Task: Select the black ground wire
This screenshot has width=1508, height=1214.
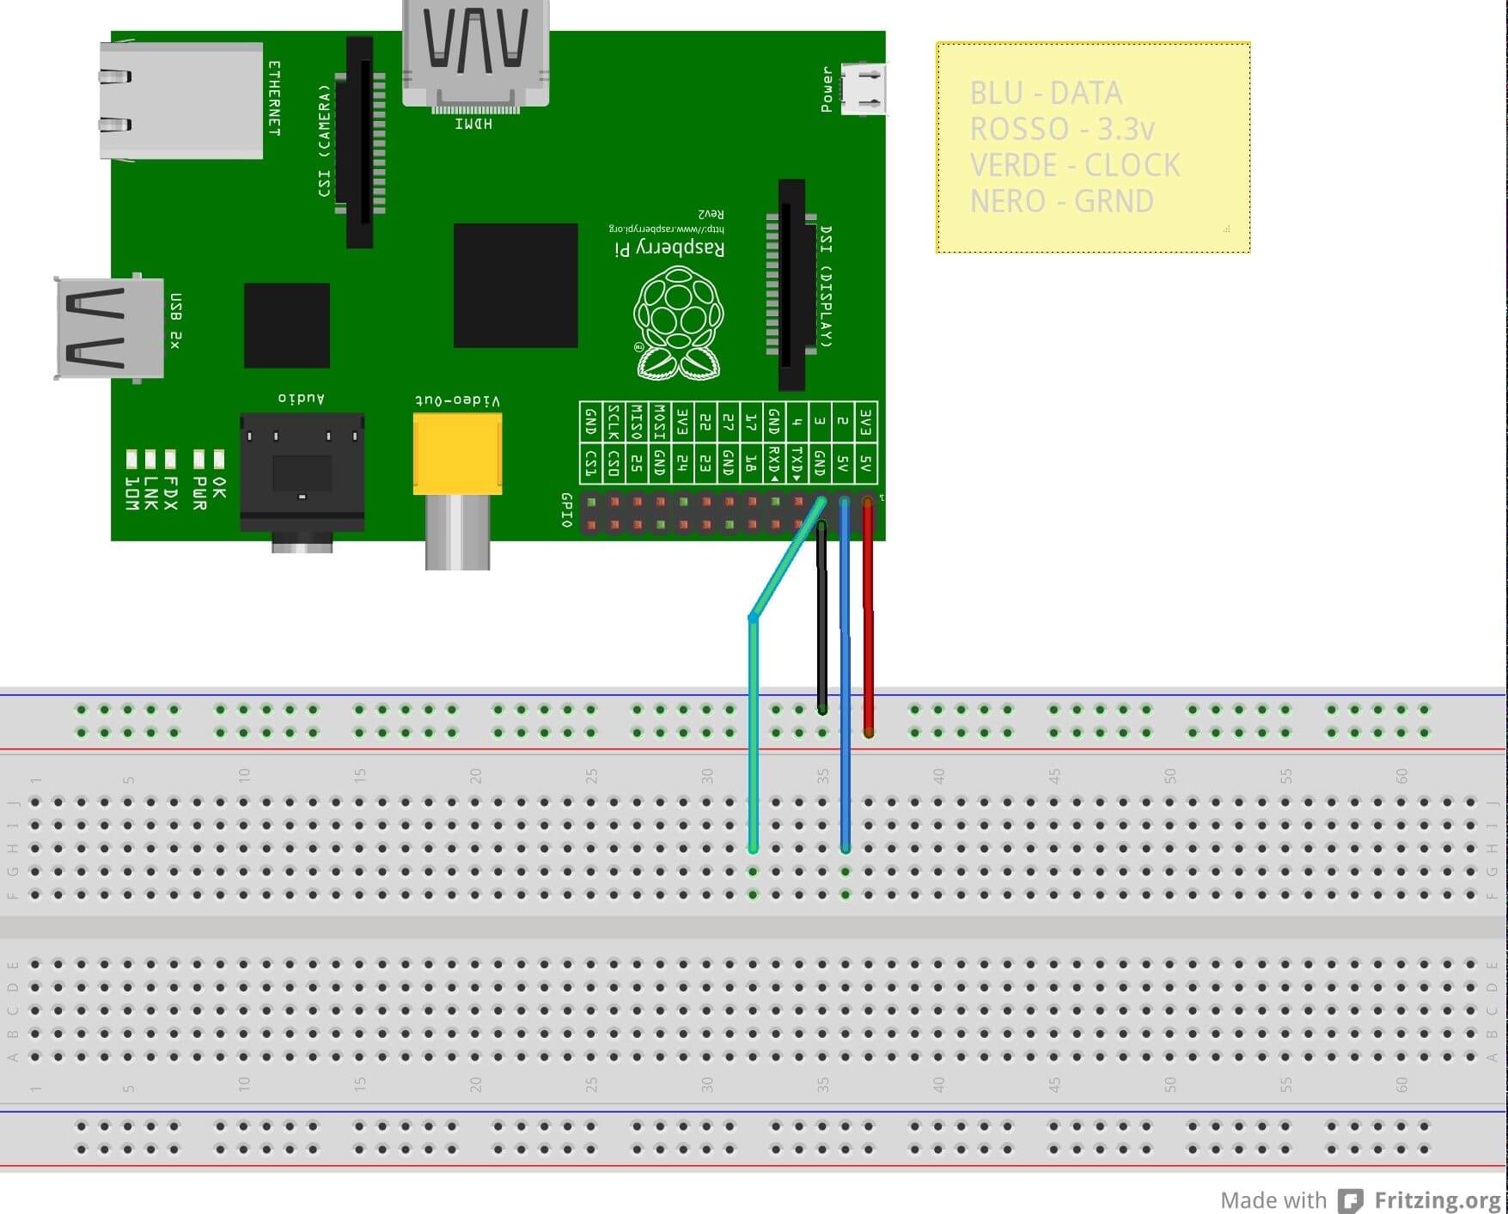Action: (x=821, y=617)
